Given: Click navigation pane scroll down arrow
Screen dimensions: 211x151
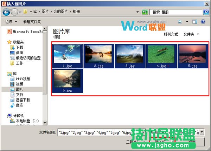Looking at the screenshot, I should click(45, 123).
